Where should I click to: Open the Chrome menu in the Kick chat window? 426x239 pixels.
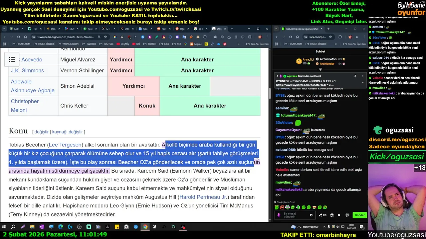click(x=364, y=37)
